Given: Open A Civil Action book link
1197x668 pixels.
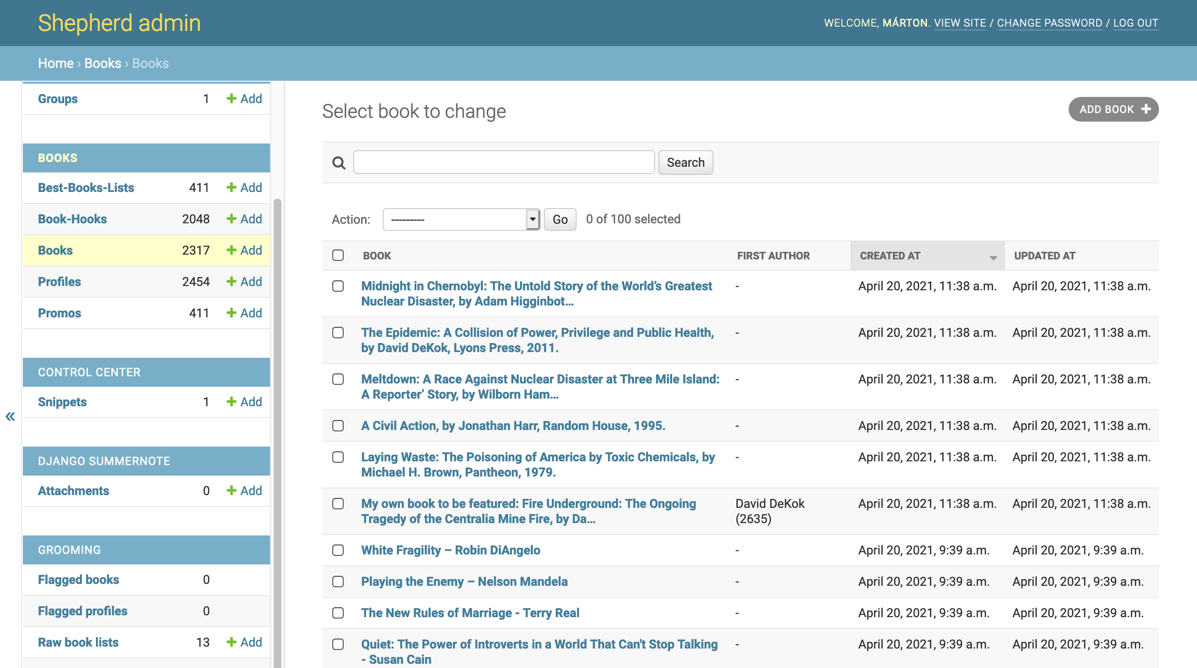Looking at the screenshot, I should pos(514,426).
